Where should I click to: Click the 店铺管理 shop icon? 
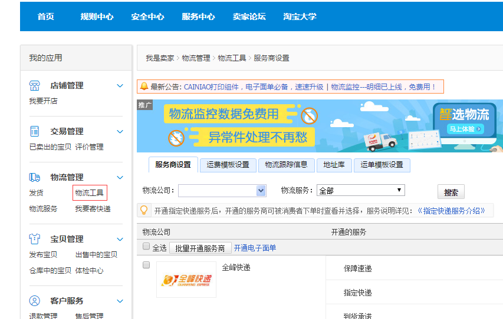[x=35, y=85]
